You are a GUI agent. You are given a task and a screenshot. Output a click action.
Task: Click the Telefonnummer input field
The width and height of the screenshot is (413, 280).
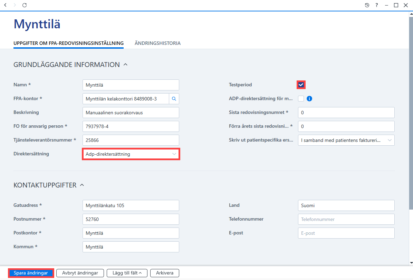click(346, 219)
